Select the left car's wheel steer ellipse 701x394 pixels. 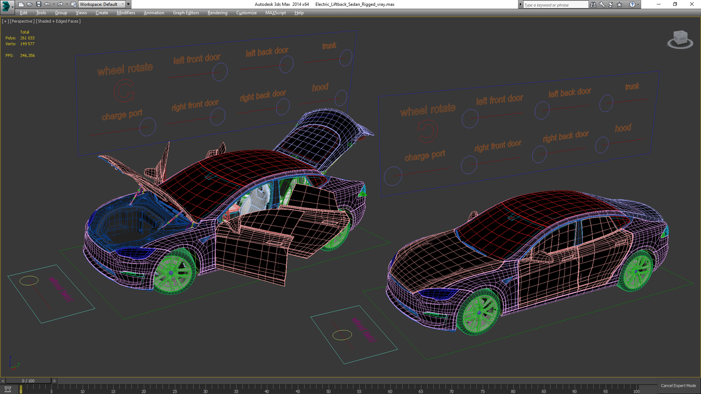(29, 281)
